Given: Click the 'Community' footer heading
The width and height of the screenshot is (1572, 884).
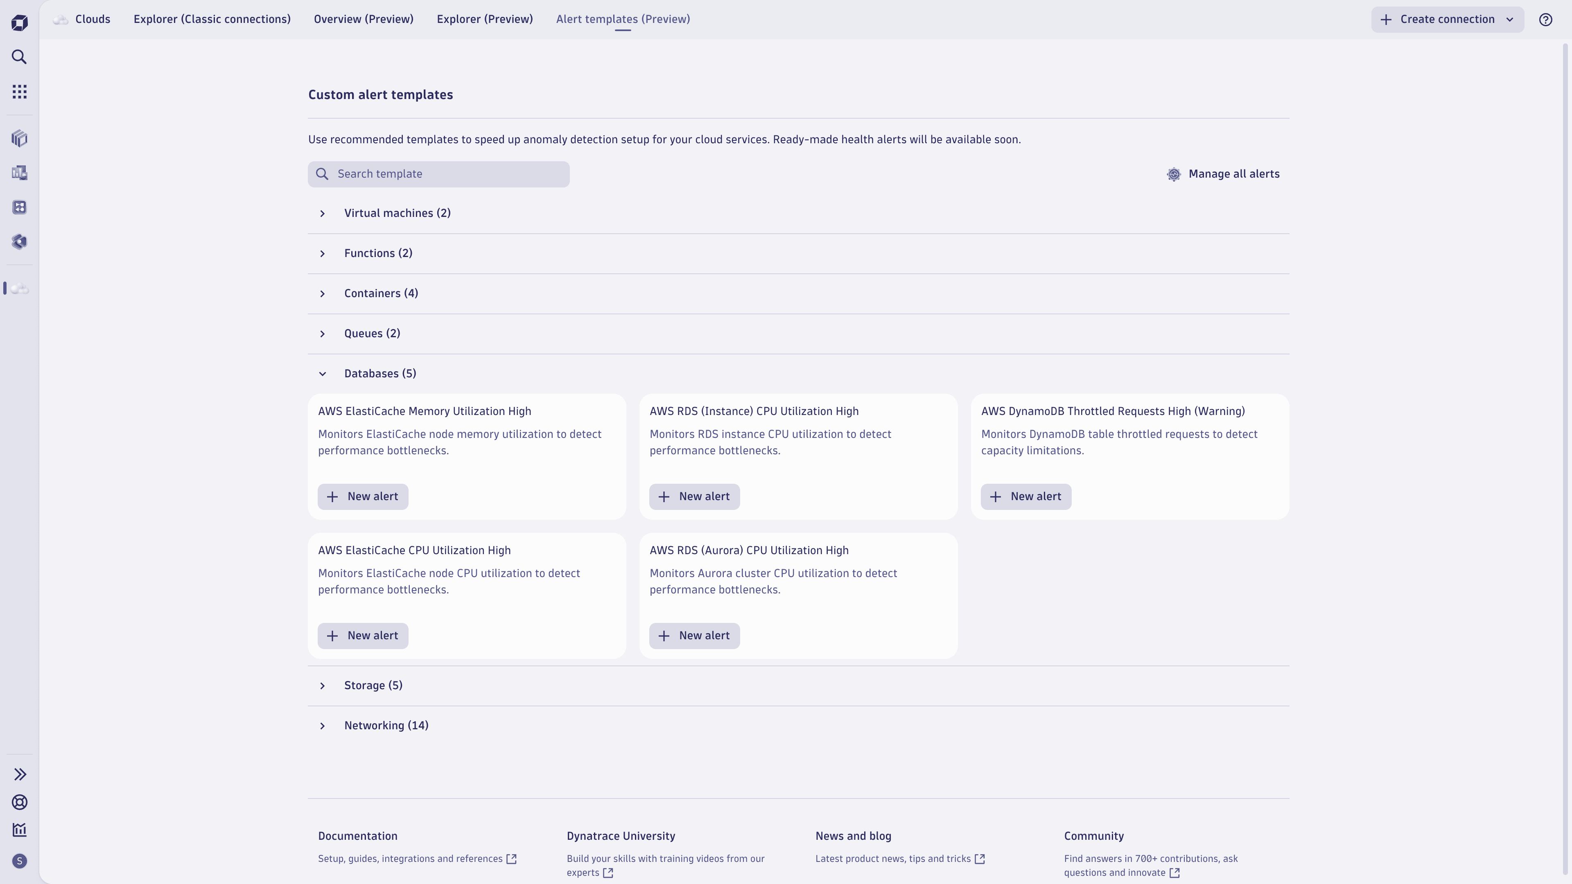Looking at the screenshot, I should click(x=1093, y=836).
